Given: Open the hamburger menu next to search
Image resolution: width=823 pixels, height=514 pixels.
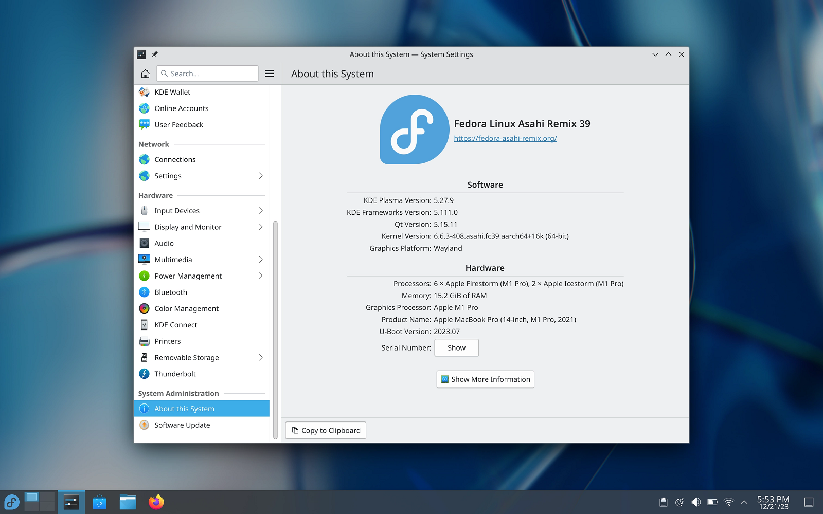Looking at the screenshot, I should (270, 74).
